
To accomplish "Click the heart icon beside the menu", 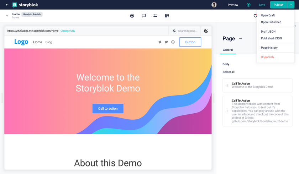I will pos(255,16).
